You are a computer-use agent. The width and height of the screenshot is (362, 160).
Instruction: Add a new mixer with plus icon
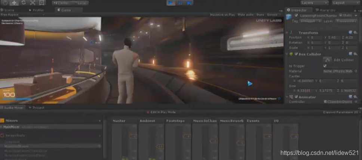[100, 121]
